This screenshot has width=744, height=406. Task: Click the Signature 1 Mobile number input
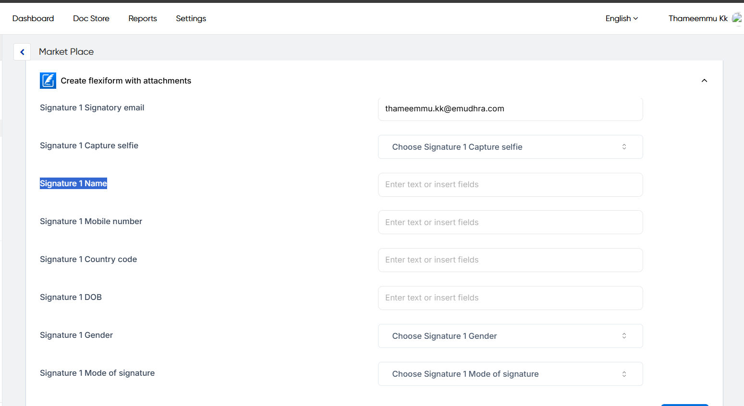pyautogui.click(x=510, y=222)
